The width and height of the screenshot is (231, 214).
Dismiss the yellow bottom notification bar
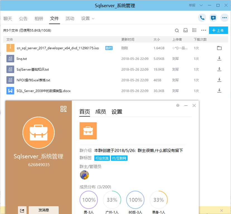[x=222, y=210]
